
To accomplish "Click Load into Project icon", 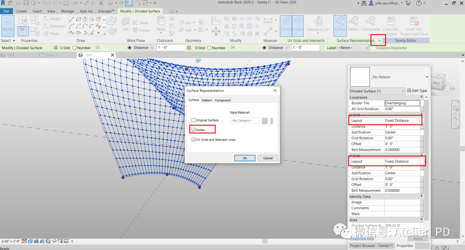I will point(391,26).
